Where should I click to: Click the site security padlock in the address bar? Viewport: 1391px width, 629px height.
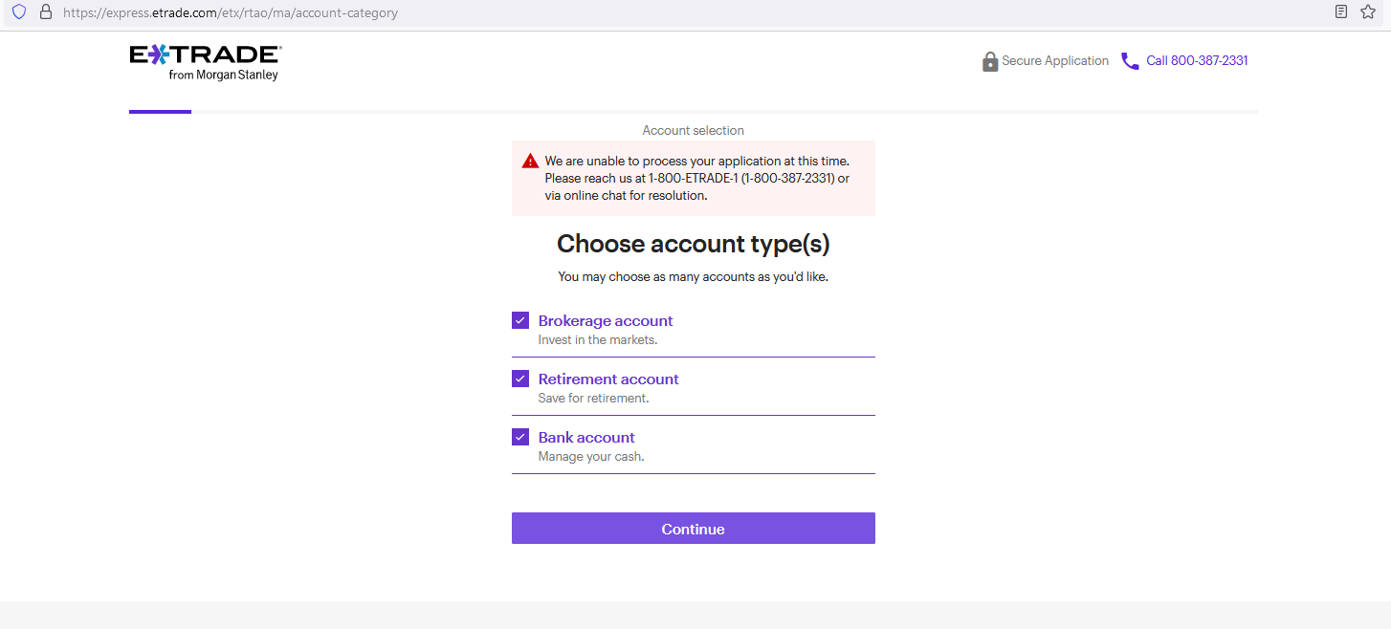[x=45, y=11]
